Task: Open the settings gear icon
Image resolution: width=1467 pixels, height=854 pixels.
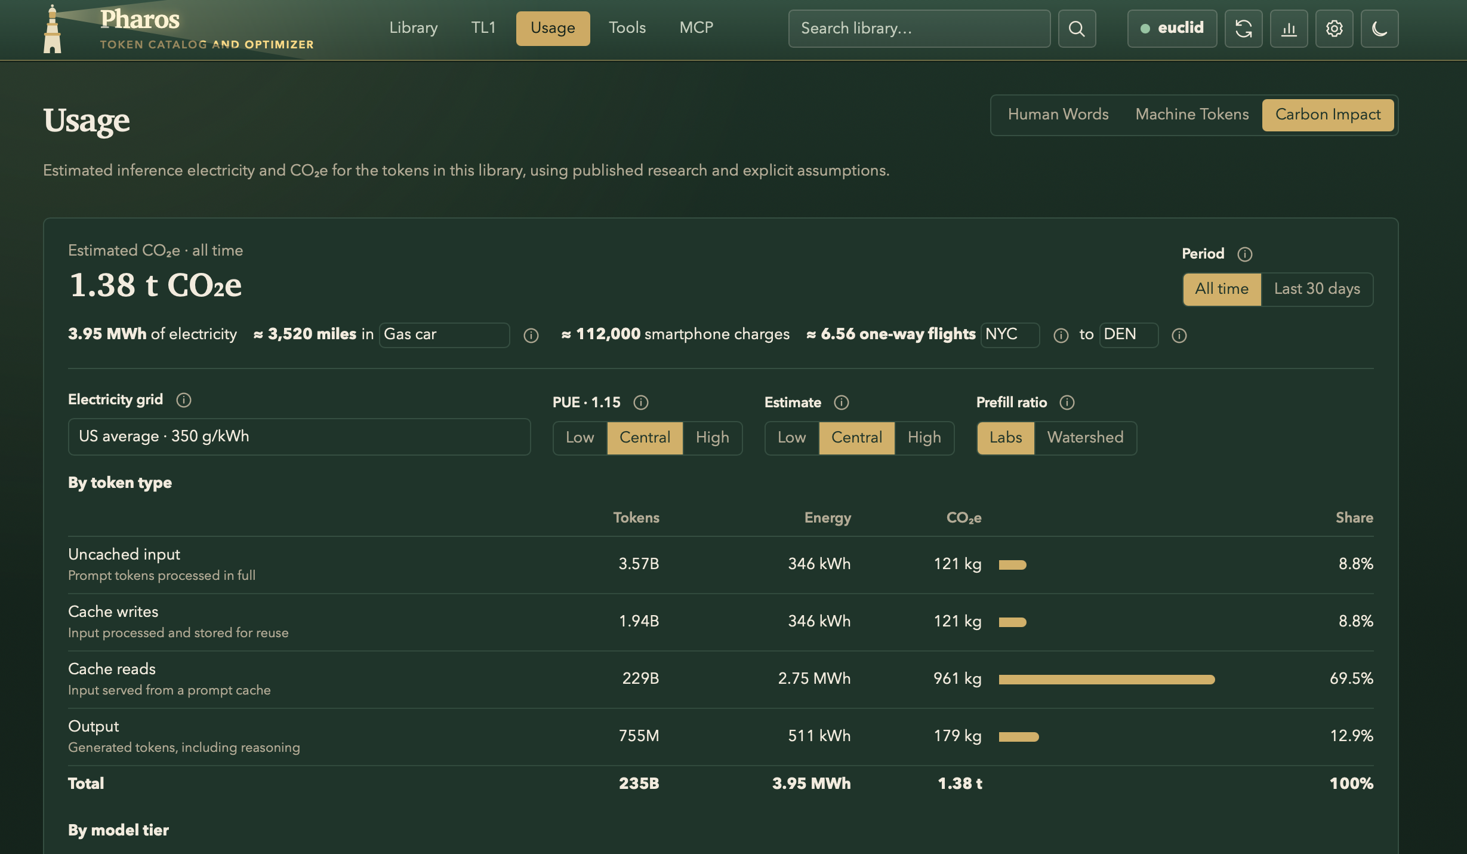Action: 1334,29
